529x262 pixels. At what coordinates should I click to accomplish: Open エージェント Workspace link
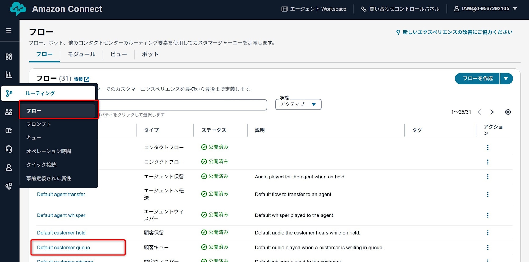coord(314,9)
